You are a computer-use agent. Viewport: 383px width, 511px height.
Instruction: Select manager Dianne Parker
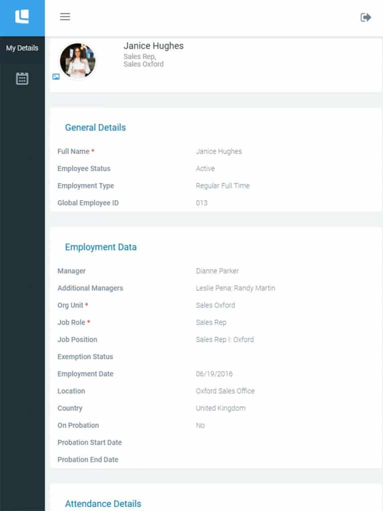[x=217, y=271]
